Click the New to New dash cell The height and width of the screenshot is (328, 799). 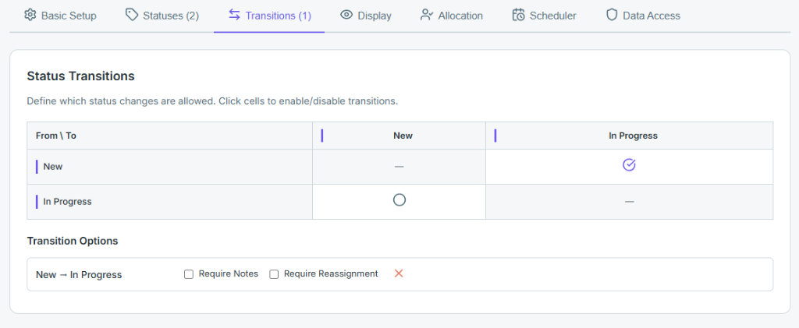pos(399,167)
